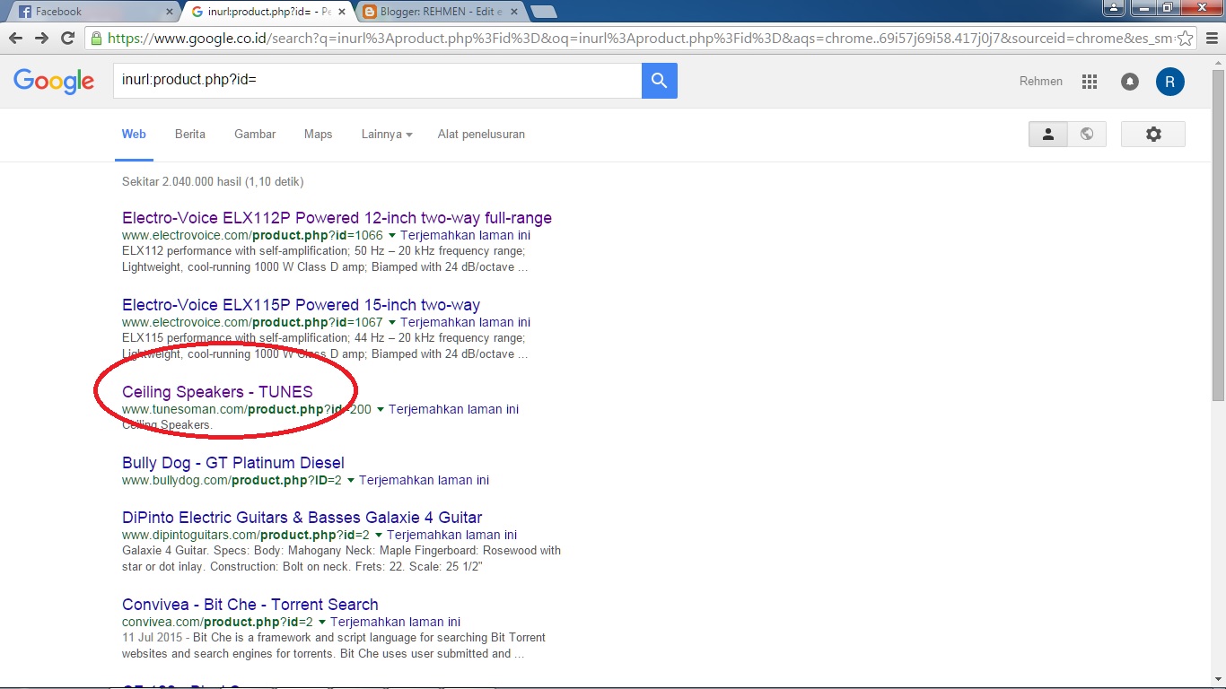Click the Rehmen account name
The image size is (1226, 689).
pos(1041,82)
